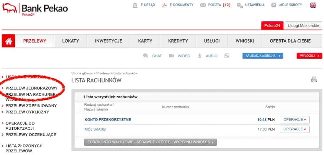Open the LOKATY menu
The width and height of the screenshot is (324, 155).
click(x=71, y=41)
